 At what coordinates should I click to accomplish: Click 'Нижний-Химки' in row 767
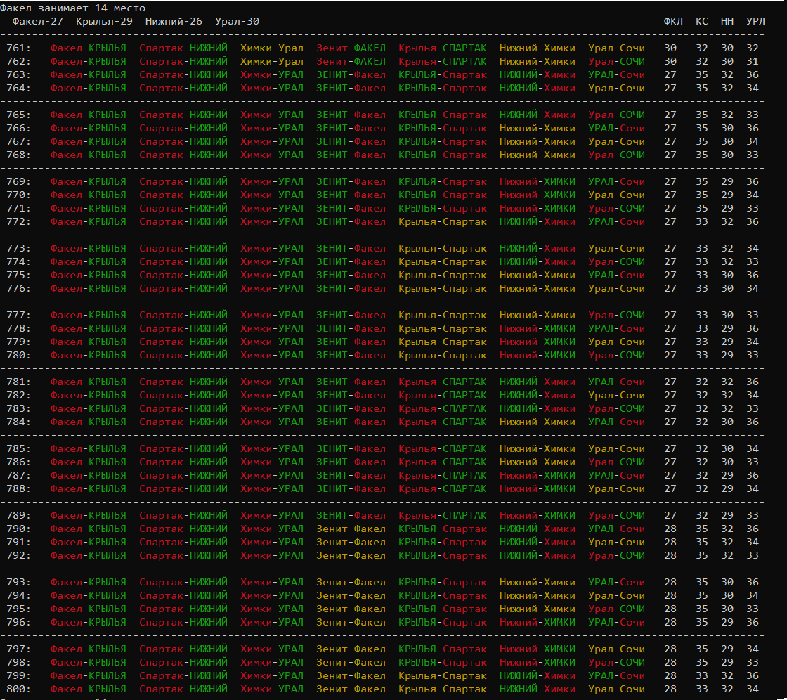click(x=537, y=141)
